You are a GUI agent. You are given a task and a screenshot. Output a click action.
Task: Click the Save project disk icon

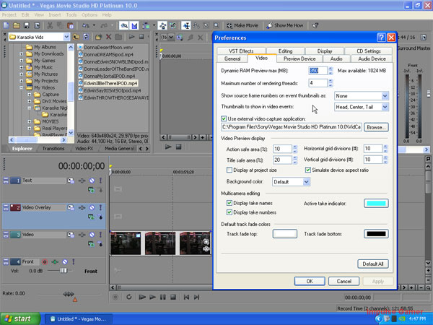(27, 26)
